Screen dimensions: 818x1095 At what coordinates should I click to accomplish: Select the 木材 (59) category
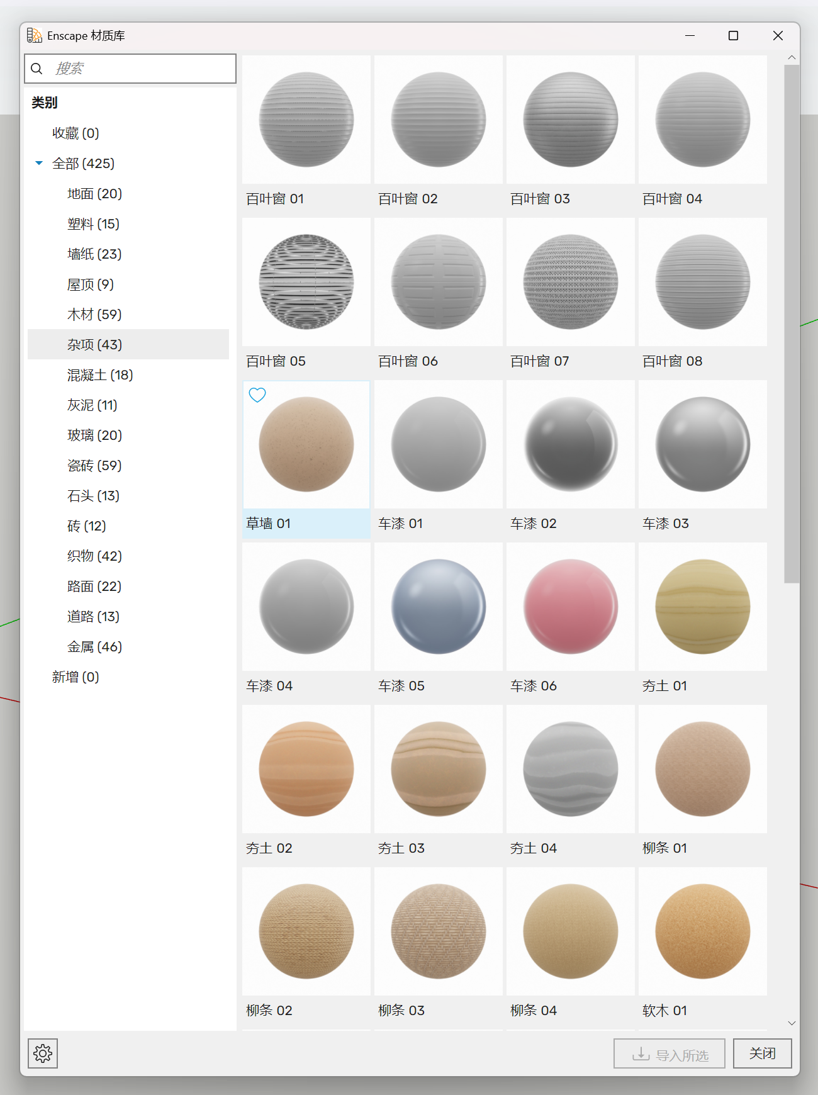94,315
